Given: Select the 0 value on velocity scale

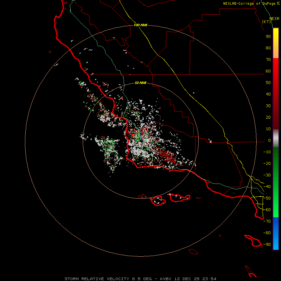Looking at the screenshot, I should 269,140.
